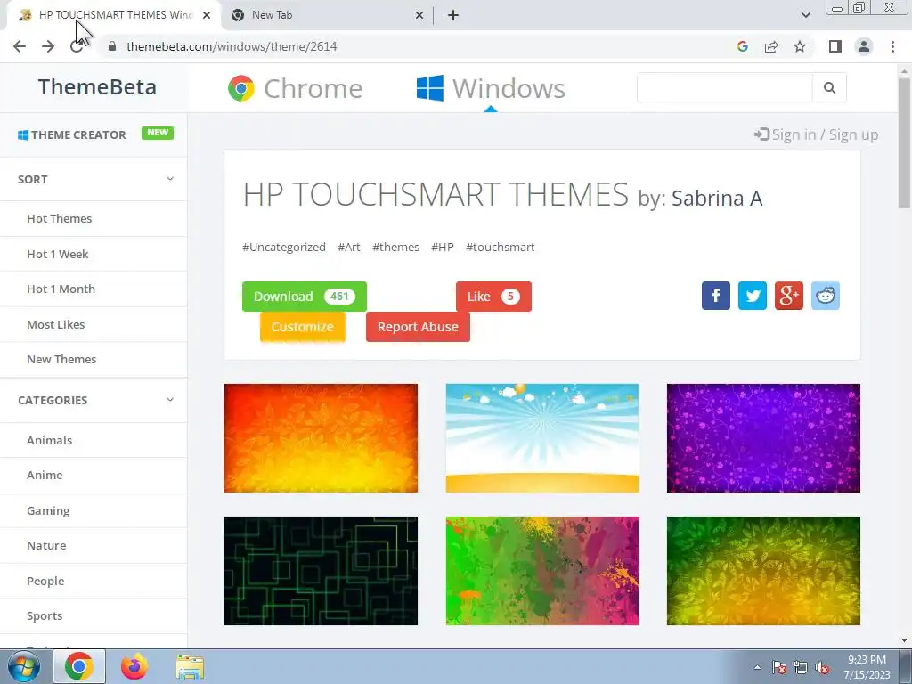Screen dimensions: 912x684
Task: Open the Windows themes section
Action: point(491,88)
